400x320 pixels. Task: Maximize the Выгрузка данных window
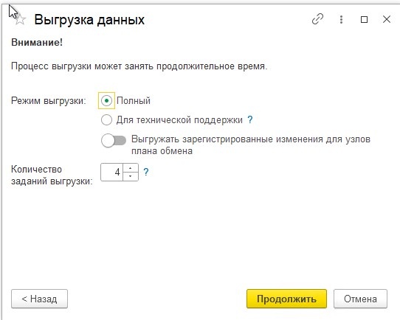365,20
